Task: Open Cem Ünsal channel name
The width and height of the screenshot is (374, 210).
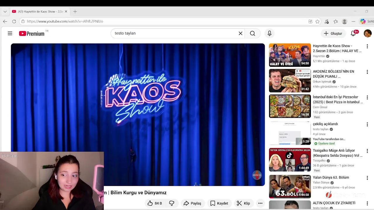Action: pyautogui.click(x=320, y=107)
